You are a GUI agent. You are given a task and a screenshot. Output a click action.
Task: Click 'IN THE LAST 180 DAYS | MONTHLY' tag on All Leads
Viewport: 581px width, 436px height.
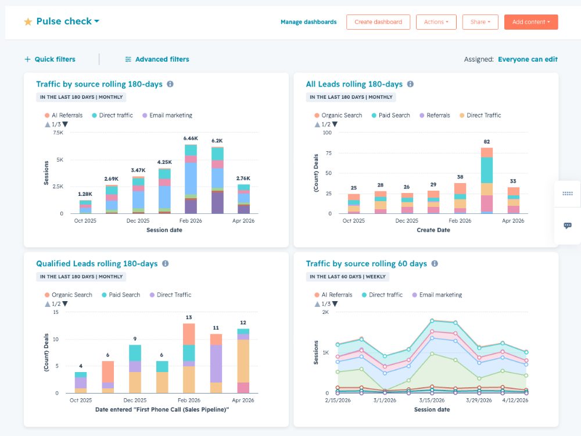pyautogui.click(x=351, y=97)
